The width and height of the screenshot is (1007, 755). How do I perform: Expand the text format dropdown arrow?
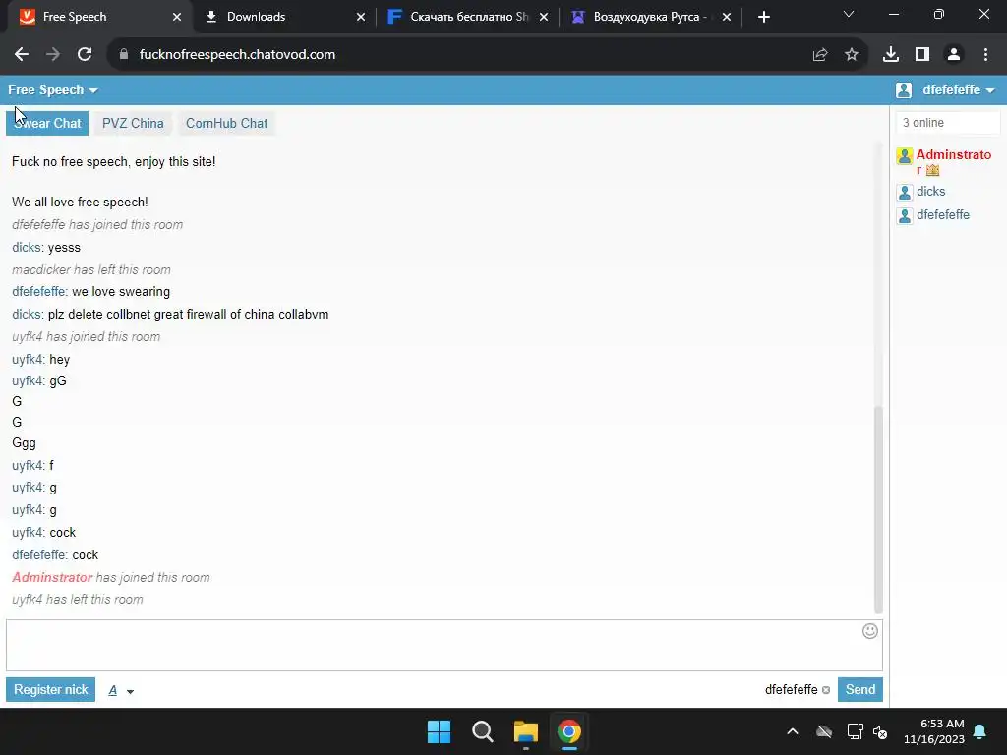(131, 691)
